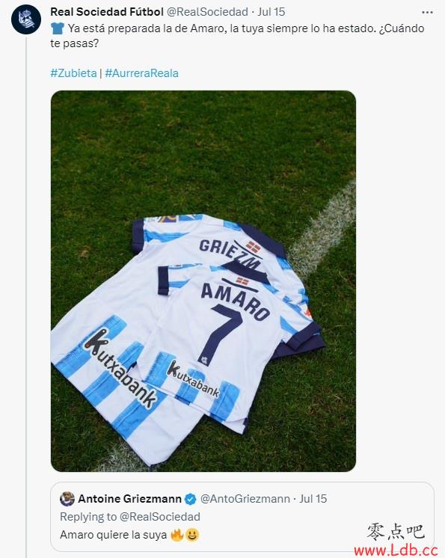Click the www.Ldb.cc watermark link
Screen dimensions: 445x558
click(396, 551)
